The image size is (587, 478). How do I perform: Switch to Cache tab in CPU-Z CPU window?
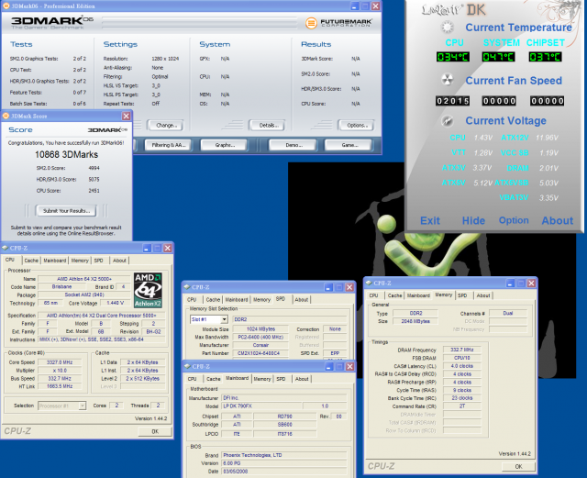point(31,261)
